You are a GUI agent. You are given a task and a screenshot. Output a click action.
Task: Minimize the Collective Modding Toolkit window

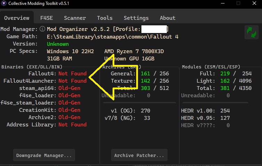pos(223,3)
